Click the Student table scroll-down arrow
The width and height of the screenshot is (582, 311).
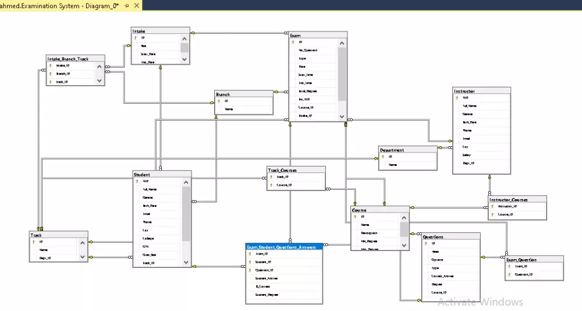[186, 262]
